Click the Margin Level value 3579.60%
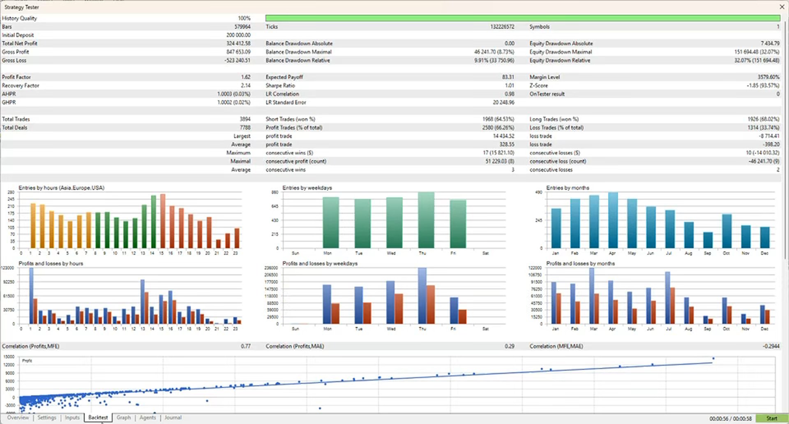Image resolution: width=789 pixels, height=424 pixels. coord(768,77)
